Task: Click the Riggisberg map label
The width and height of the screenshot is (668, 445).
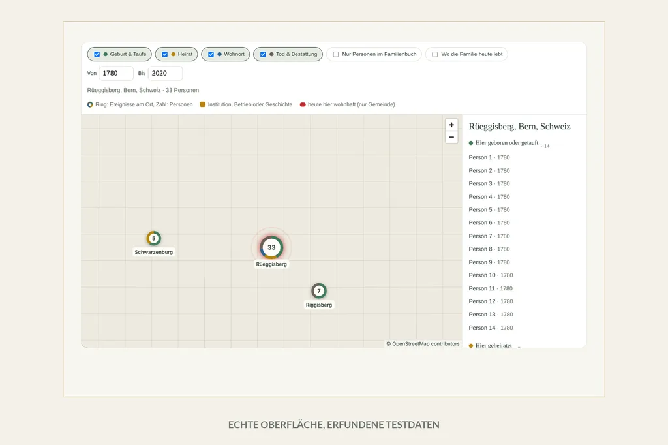Action: click(x=318, y=305)
